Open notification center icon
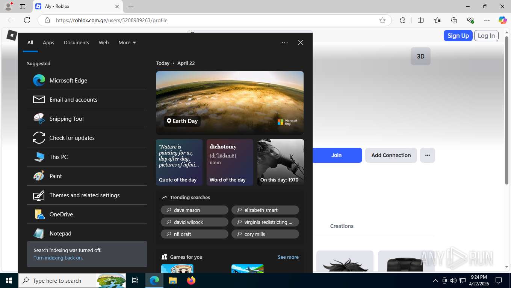The height and width of the screenshot is (288, 511). [x=499, y=280]
